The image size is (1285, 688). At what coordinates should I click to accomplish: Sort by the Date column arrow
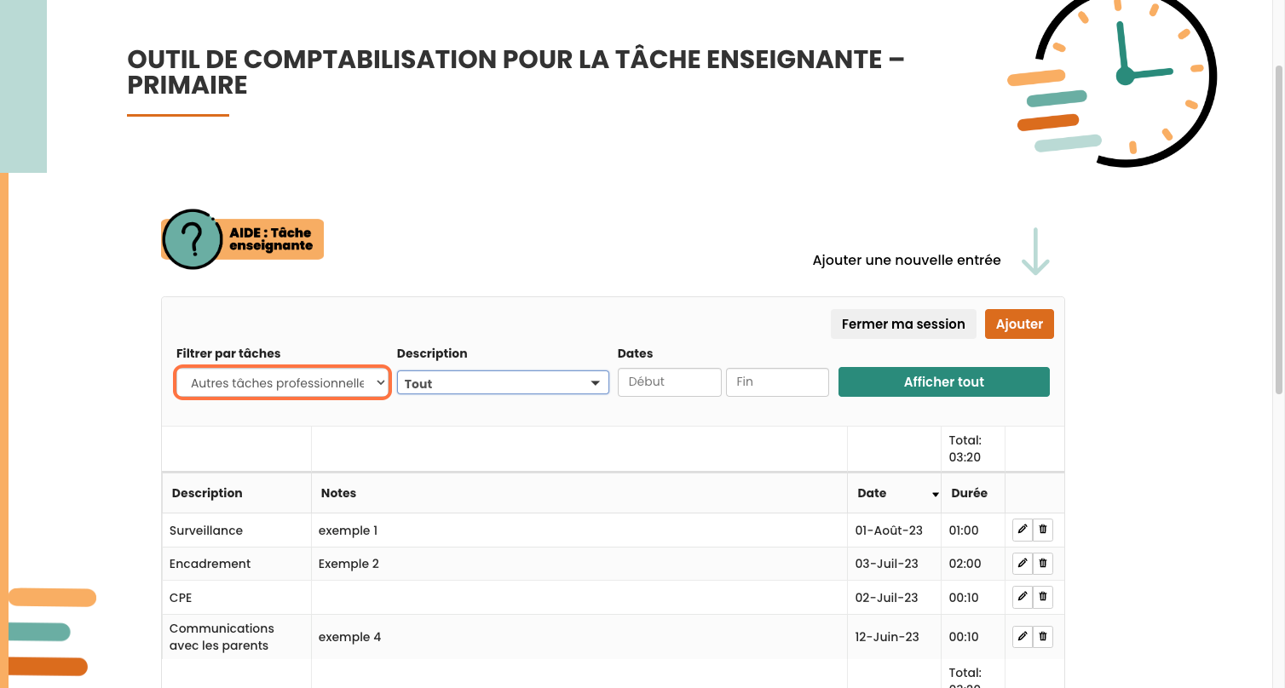coord(935,494)
